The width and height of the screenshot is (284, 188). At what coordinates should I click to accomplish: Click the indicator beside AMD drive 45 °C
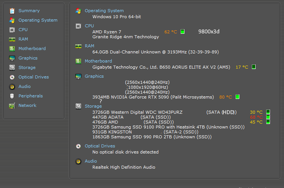pos(268,122)
